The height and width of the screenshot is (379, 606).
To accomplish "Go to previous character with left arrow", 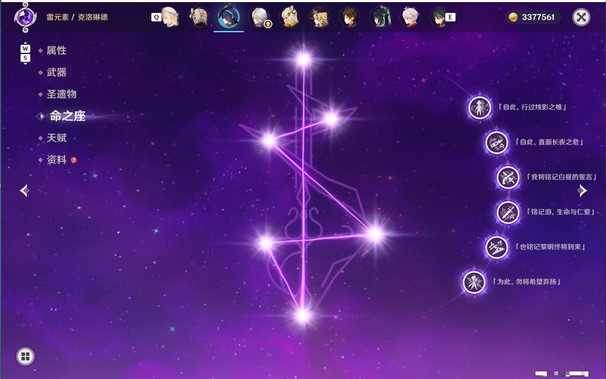I will pyautogui.click(x=24, y=191).
